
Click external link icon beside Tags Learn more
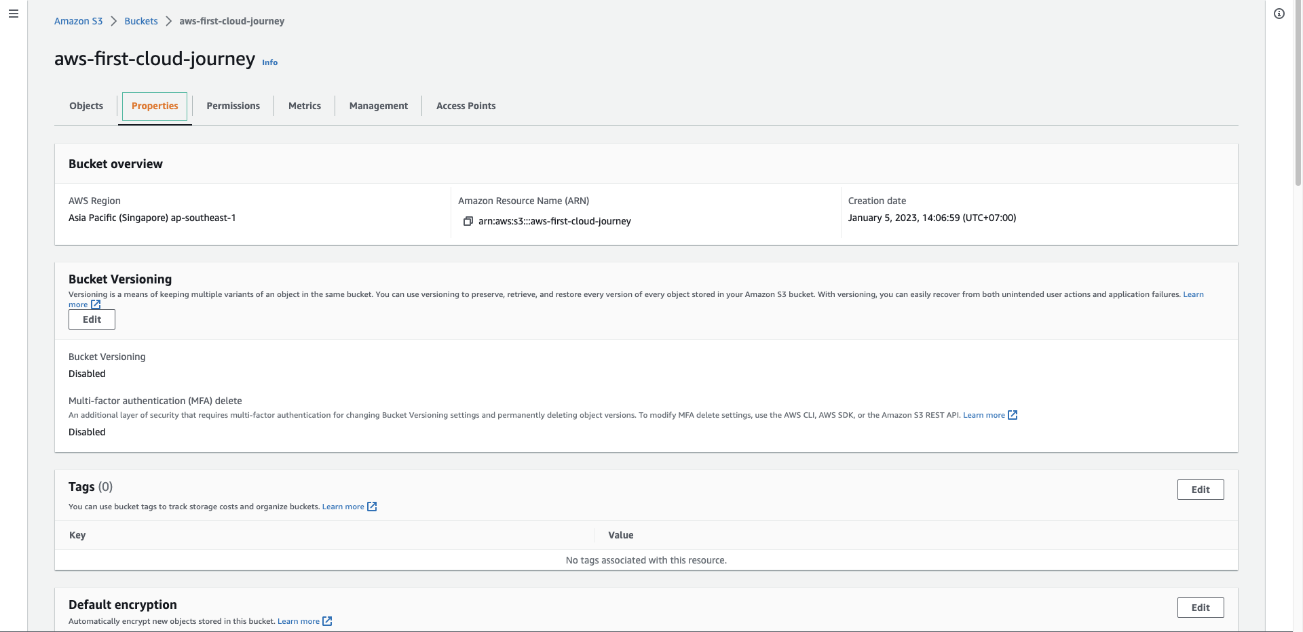[x=372, y=507]
